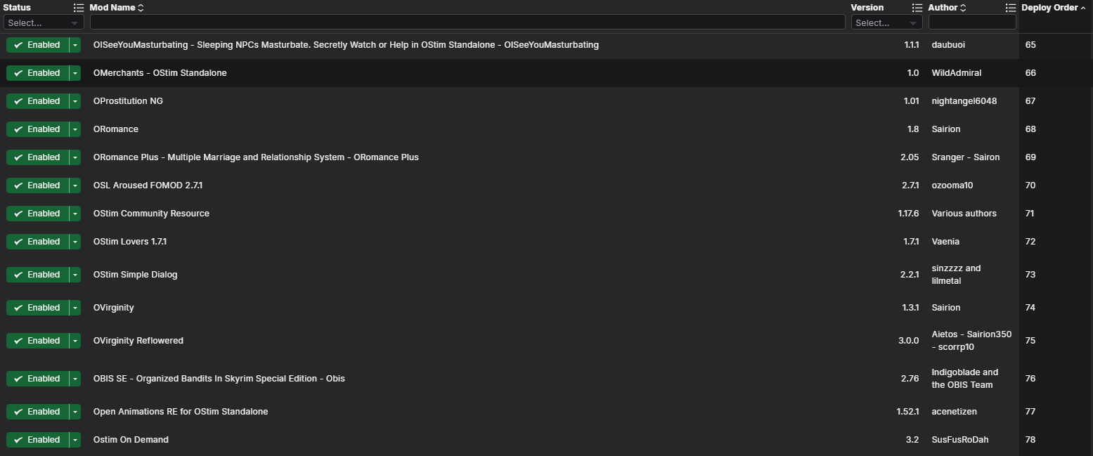
Task: Click the checkmark on OStim Community Resource
Action: [18, 214]
